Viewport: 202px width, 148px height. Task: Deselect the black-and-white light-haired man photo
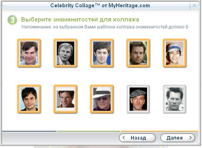[x=66, y=53]
